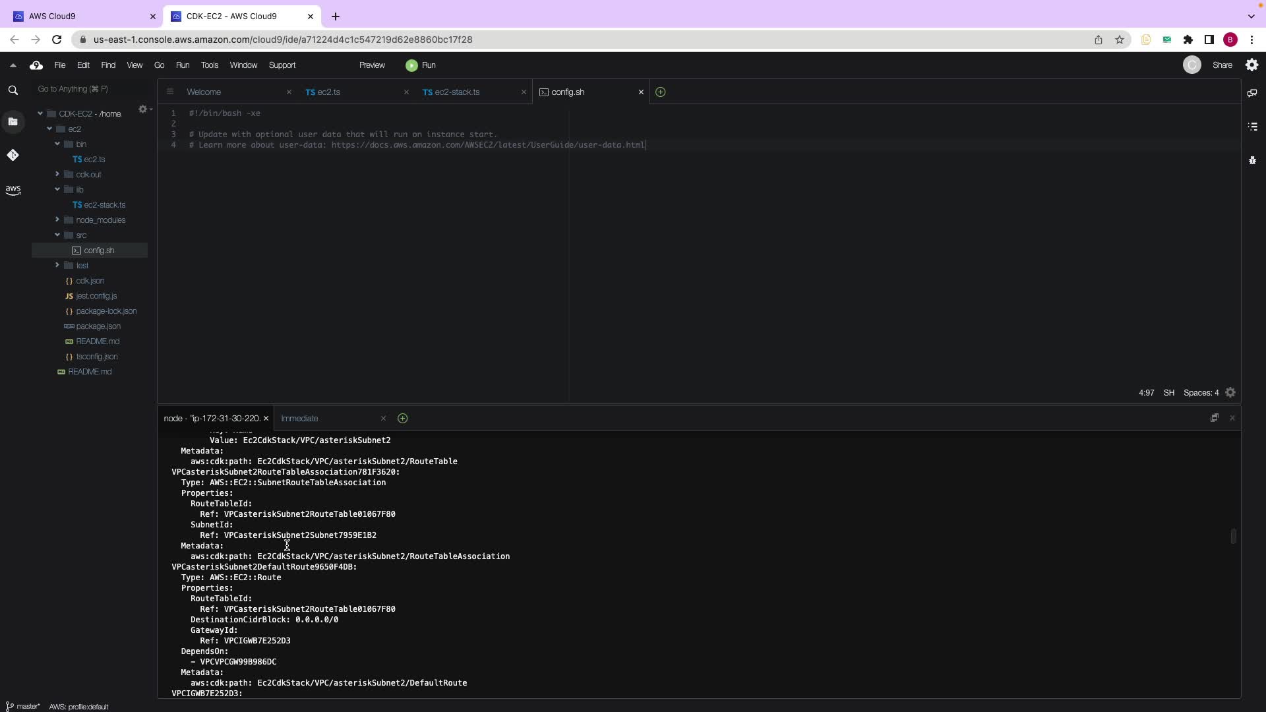Image resolution: width=1266 pixels, height=712 pixels.
Task: Expand the cdk.out folder
Action: [57, 175]
